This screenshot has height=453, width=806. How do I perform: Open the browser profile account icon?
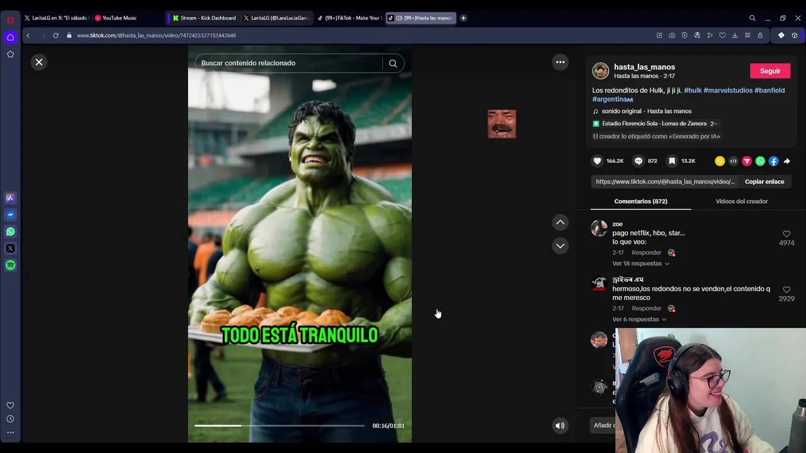[x=760, y=36]
